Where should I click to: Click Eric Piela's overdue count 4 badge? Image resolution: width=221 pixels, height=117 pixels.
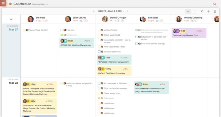point(46,21)
